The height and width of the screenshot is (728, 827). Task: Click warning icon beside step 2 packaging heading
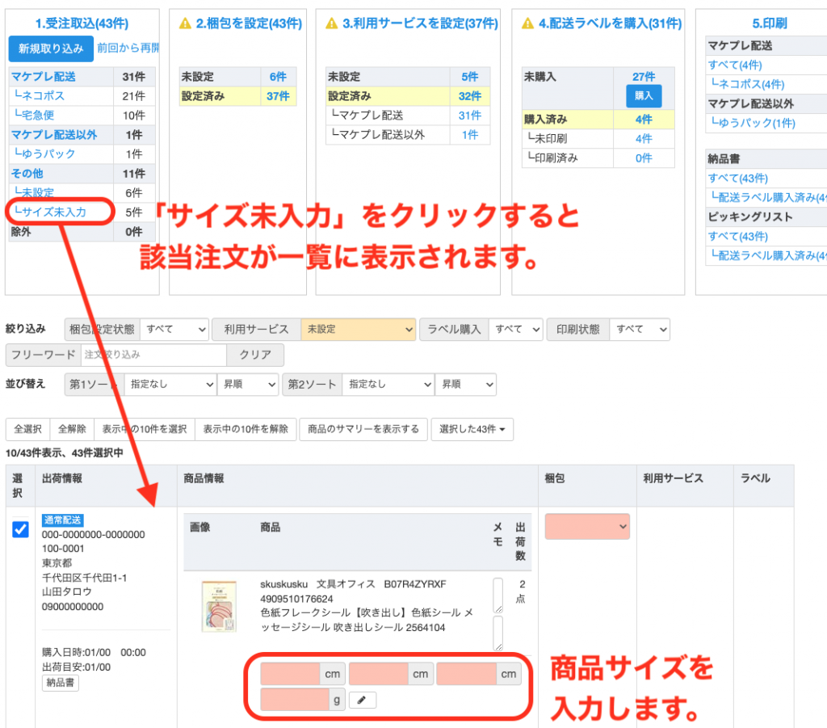(185, 23)
